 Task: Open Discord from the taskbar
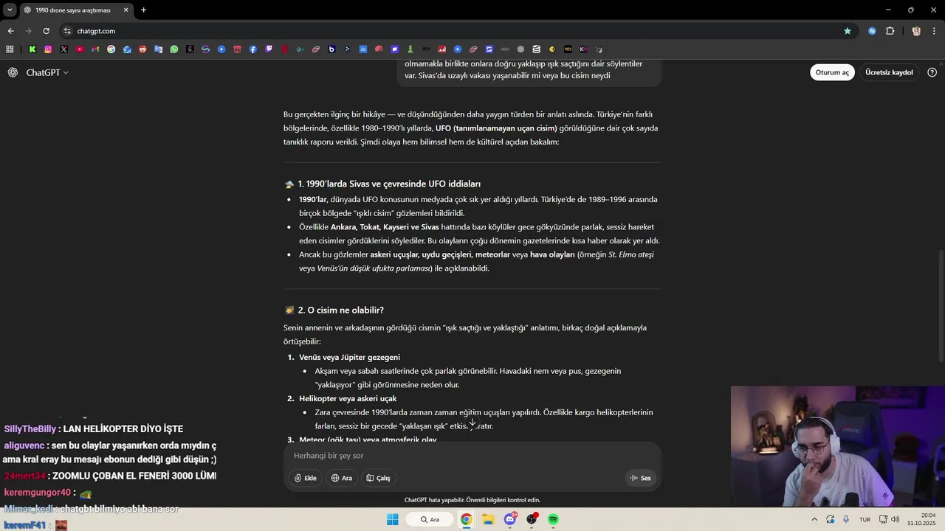click(509, 519)
